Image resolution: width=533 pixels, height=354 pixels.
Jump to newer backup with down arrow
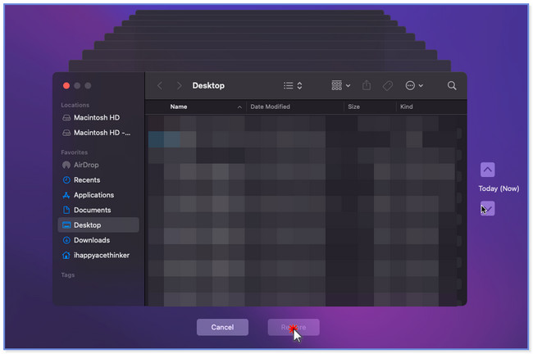tap(487, 208)
